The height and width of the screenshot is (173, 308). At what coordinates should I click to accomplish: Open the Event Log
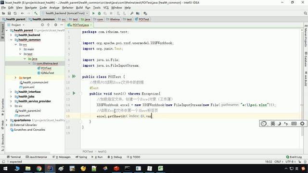tap(294, 157)
